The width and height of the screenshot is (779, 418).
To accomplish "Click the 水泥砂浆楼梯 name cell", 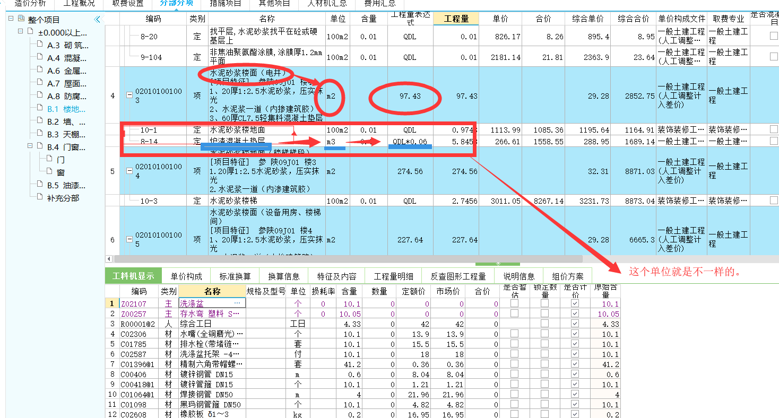I will click(266, 201).
